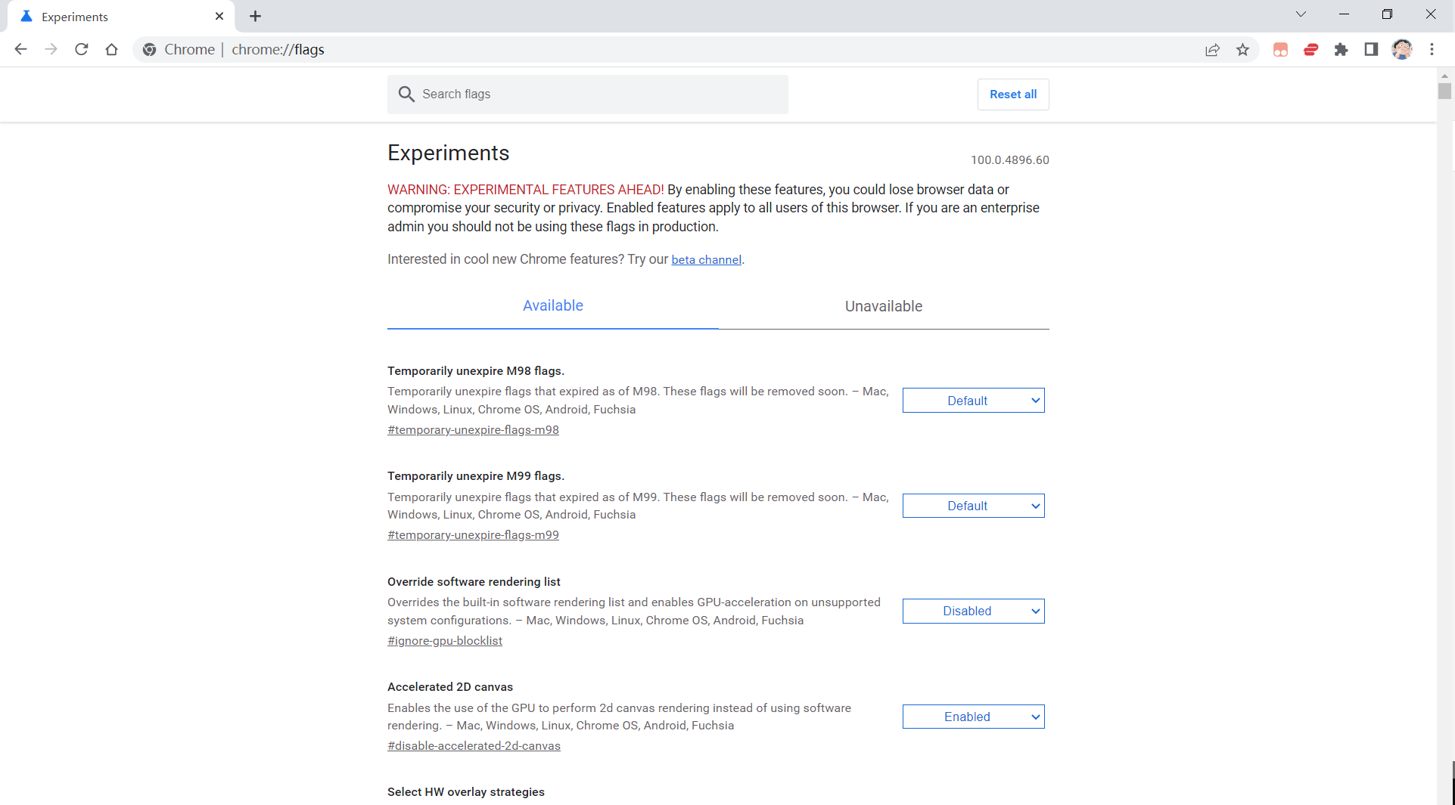
Task: Open the share page icon
Action: [1212, 49]
